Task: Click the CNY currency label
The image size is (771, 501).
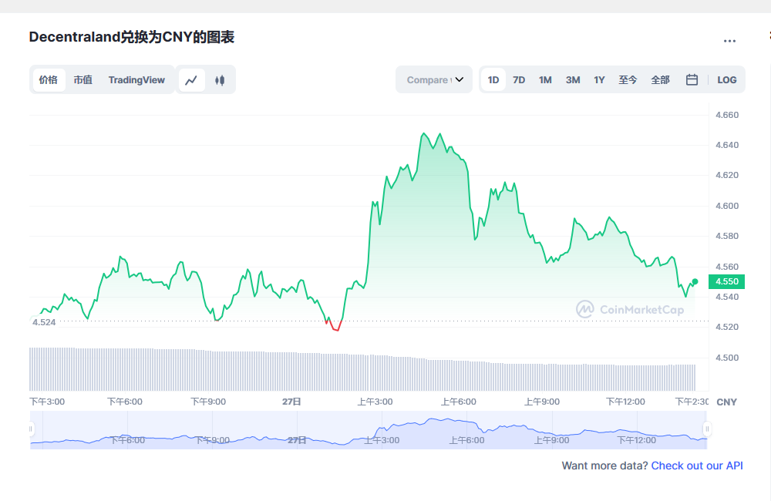Action: pyautogui.click(x=727, y=402)
